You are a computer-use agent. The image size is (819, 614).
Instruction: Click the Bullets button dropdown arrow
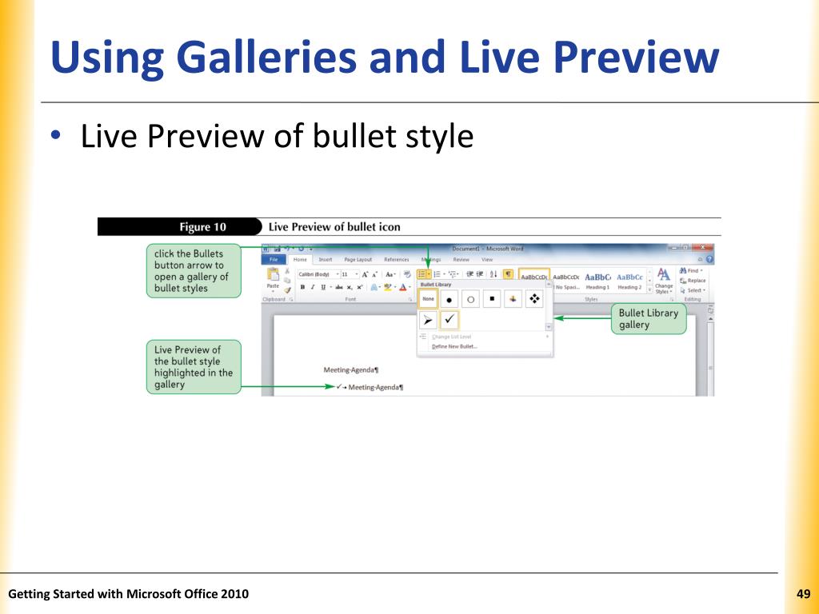pyautogui.click(x=429, y=274)
